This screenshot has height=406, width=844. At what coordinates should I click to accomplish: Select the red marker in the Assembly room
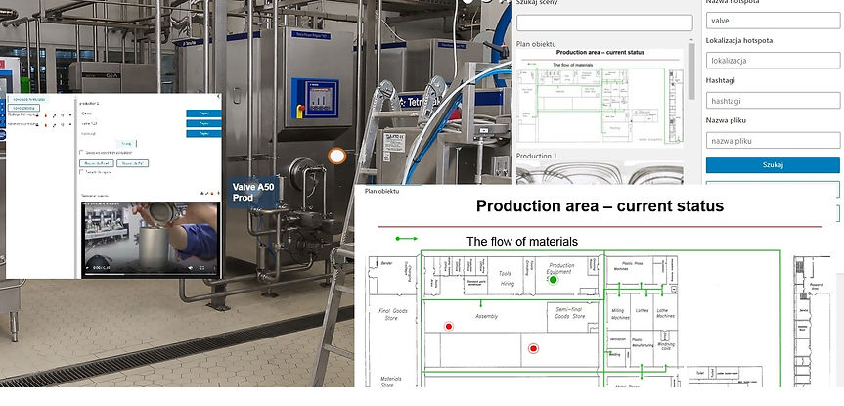tap(448, 326)
